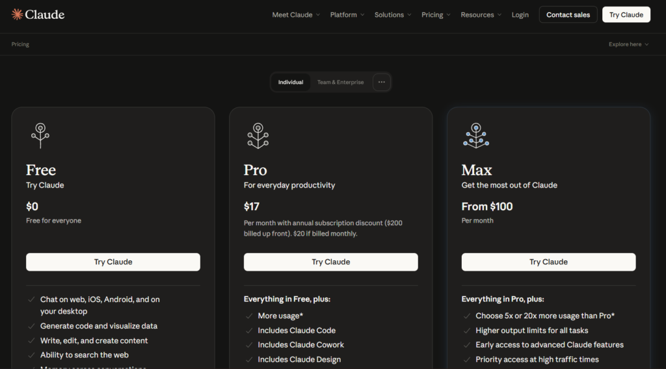The width and height of the screenshot is (666, 369).
Task: Click checkmark beside Choose 5x or 20x more usage
Action: coord(467,316)
